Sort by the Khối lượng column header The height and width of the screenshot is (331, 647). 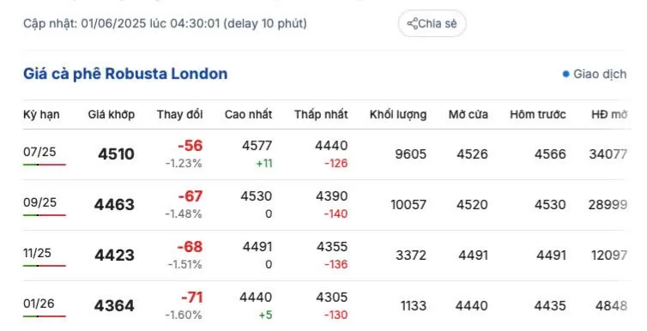398,114
